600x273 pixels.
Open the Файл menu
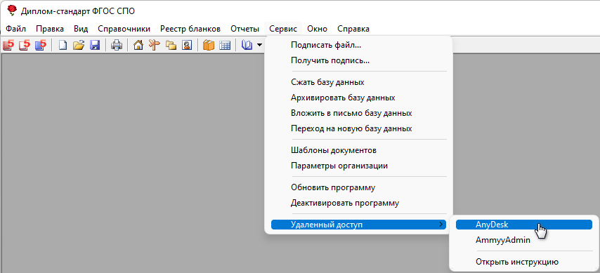[x=15, y=29]
